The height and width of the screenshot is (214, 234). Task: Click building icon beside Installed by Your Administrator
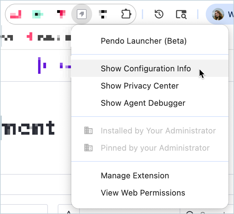(88, 130)
